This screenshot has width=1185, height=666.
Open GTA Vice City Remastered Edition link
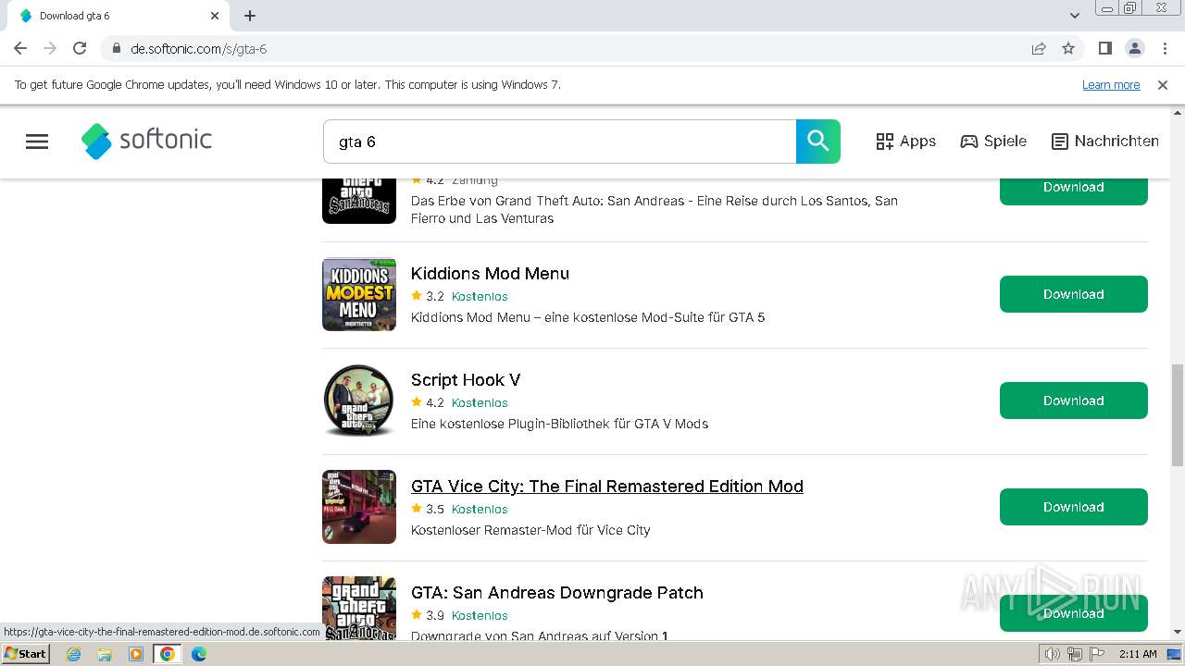pyautogui.click(x=607, y=487)
